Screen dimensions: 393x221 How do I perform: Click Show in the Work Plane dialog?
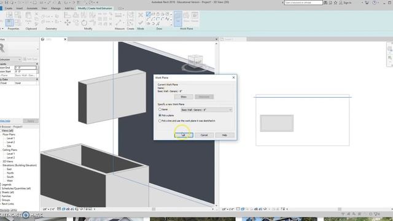[184, 97]
